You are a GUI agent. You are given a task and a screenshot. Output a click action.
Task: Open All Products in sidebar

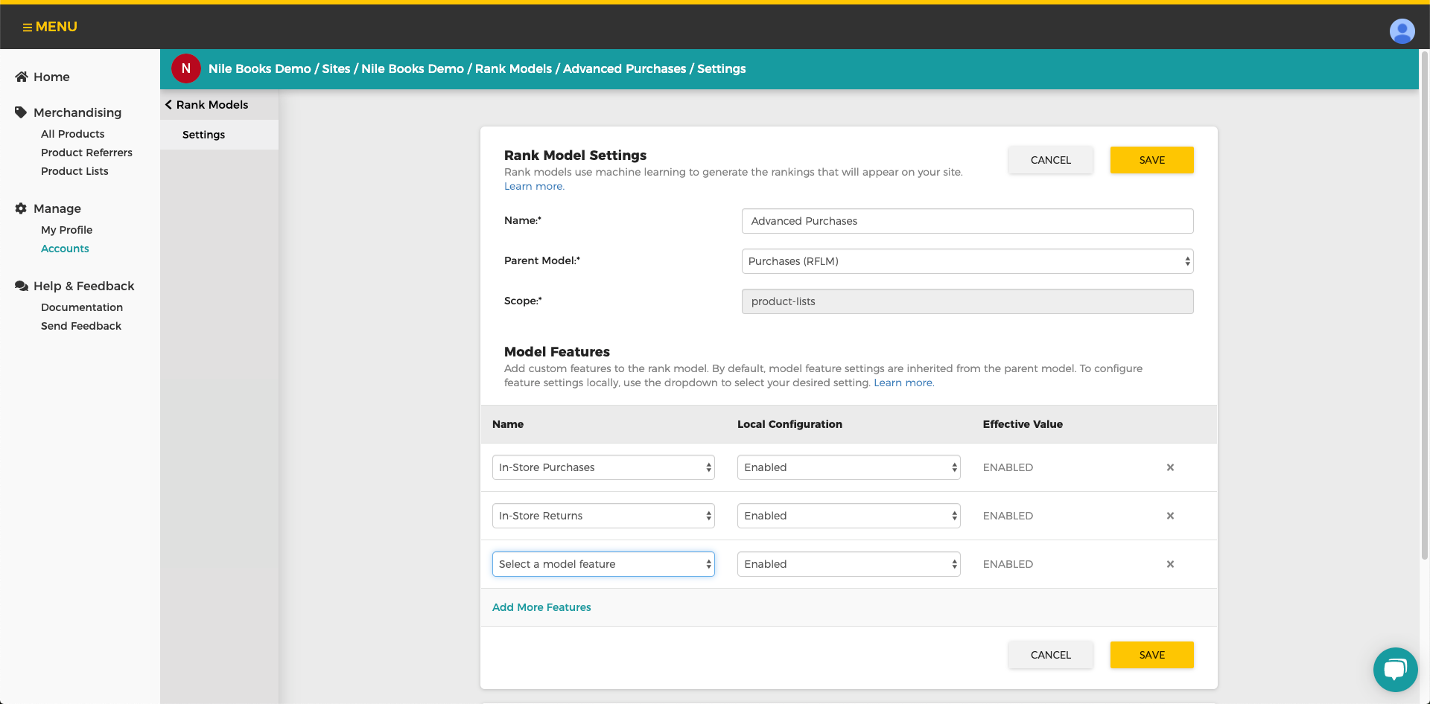[x=73, y=134]
